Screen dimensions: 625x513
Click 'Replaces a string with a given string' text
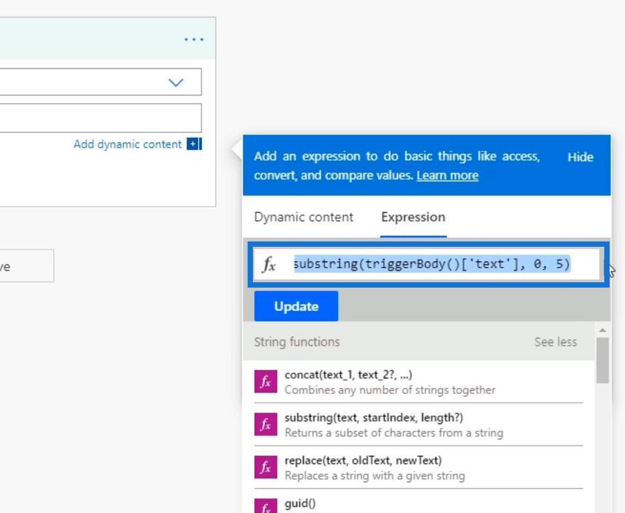[375, 476]
